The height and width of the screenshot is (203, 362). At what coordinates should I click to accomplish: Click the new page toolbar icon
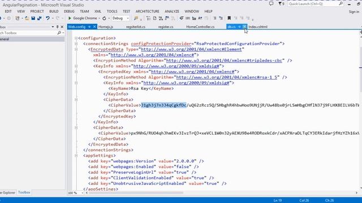tap(154, 18)
